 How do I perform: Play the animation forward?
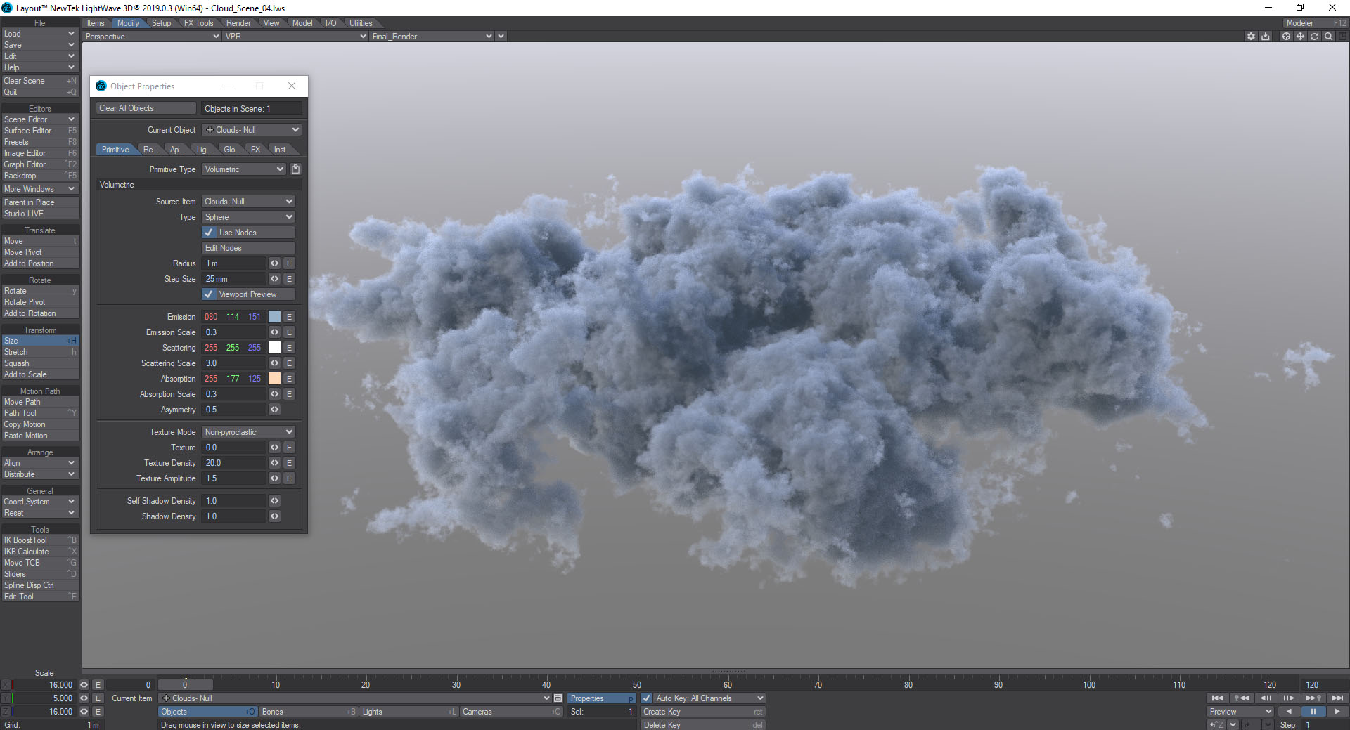click(1337, 712)
